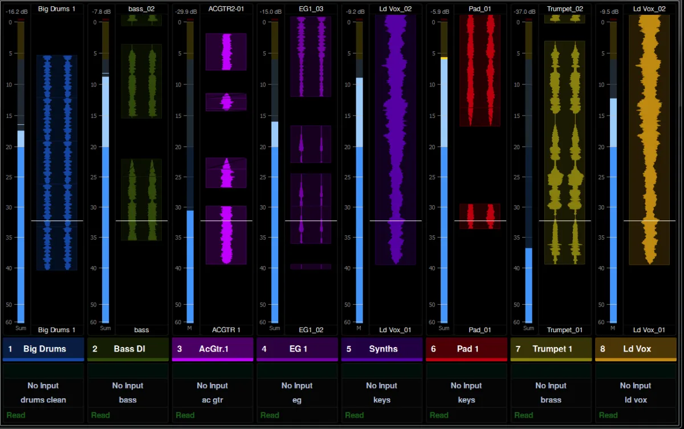This screenshot has width=684, height=429.
Task: Open No Input selector on EG 1
Action: (x=297, y=386)
